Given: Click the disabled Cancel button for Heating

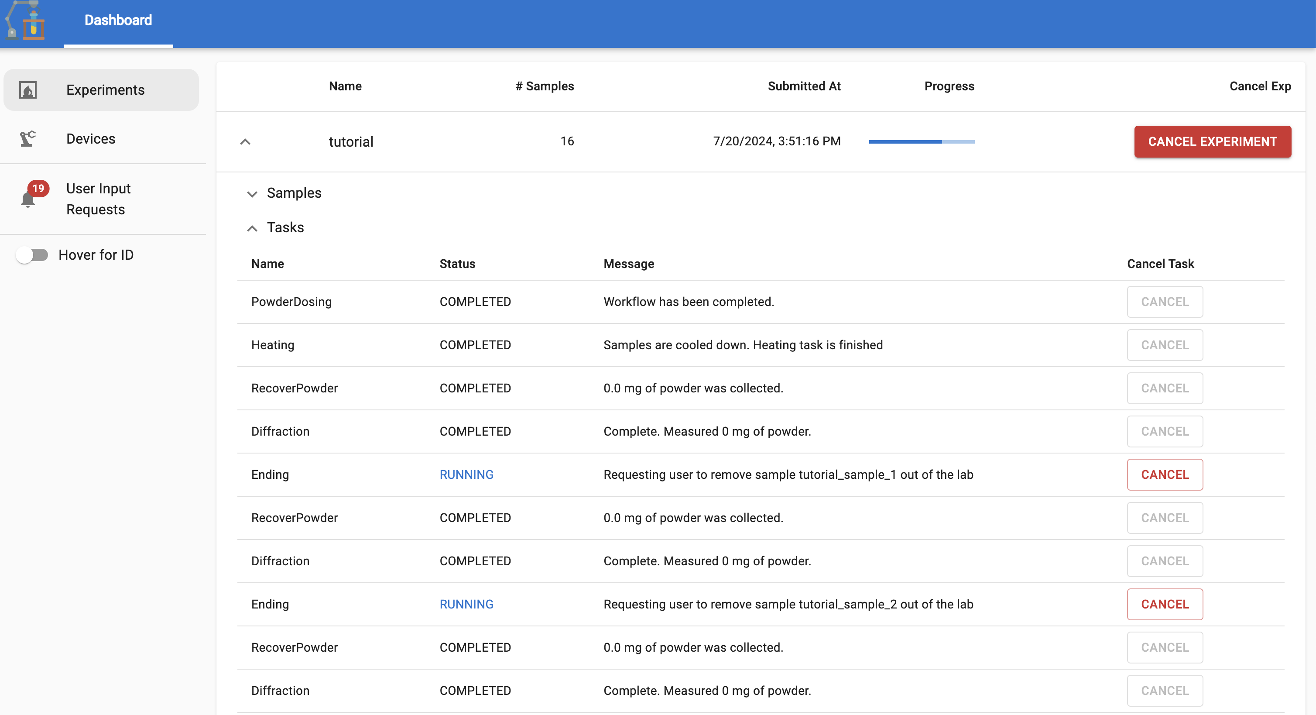Looking at the screenshot, I should coord(1165,345).
